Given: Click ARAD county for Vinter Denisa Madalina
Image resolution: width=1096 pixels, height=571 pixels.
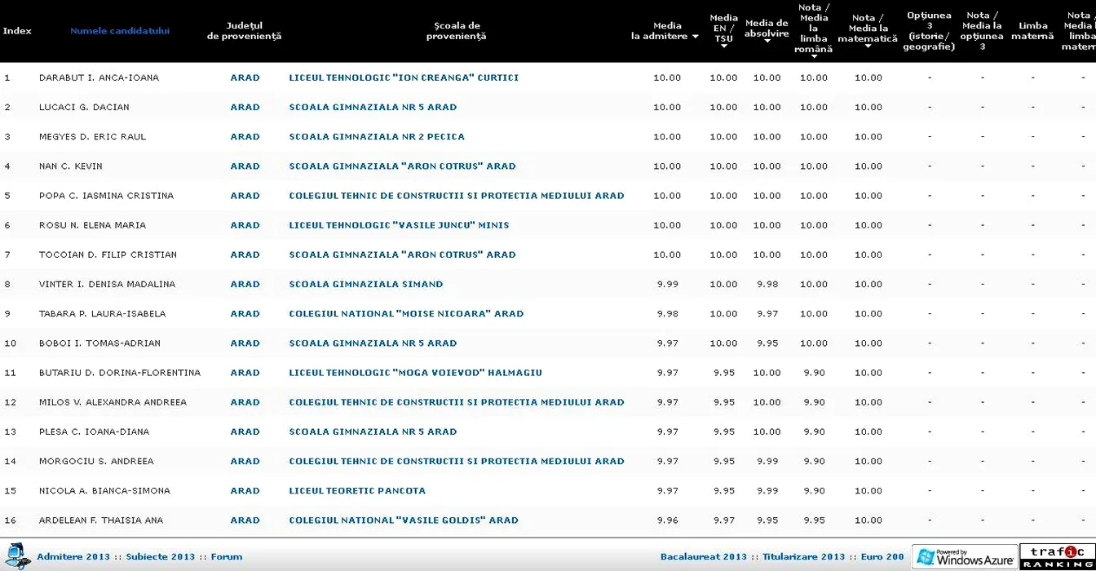Looking at the screenshot, I should (x=245, y=285).
